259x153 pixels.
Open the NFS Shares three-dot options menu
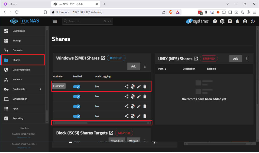[x=247, y=59]
